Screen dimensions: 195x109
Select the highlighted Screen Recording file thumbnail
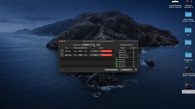tap(189, 86)
